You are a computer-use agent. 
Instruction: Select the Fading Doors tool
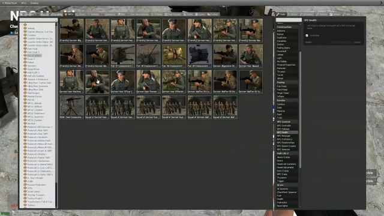(x=287, y=48)
